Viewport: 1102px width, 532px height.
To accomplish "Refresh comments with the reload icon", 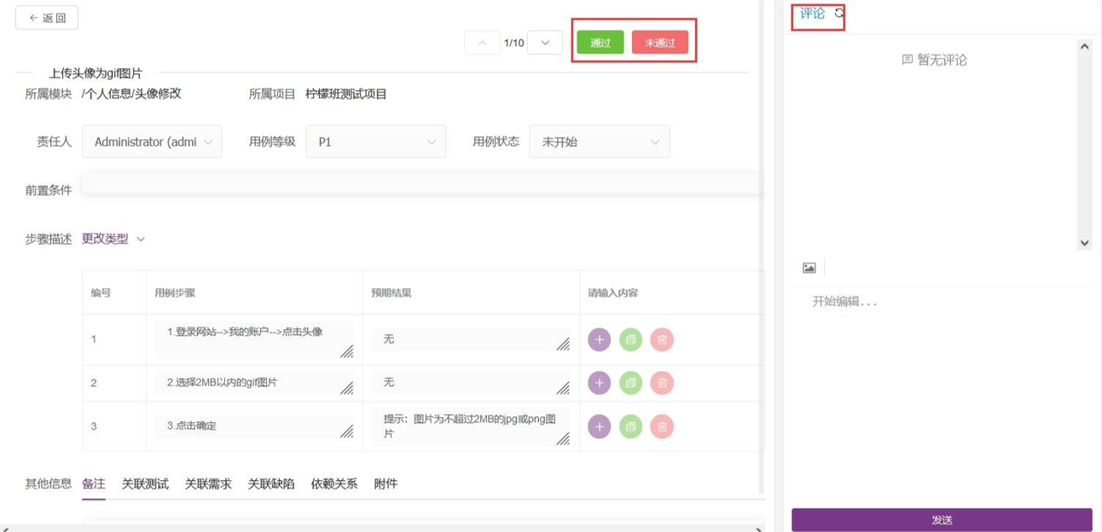I will pos(839,13).
